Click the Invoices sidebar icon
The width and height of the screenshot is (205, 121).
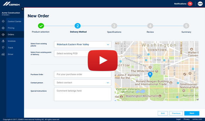[x=3, y=41]
